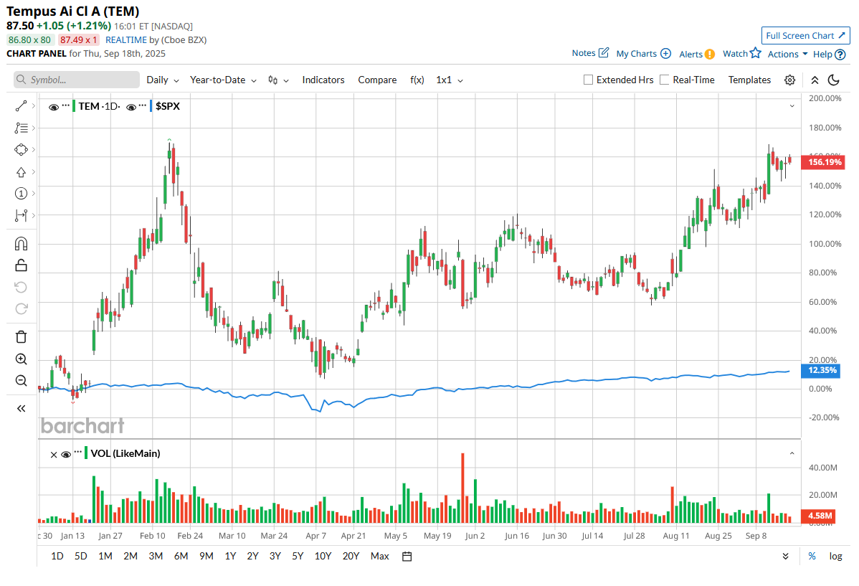The image size is (859, 586).
Task: Open the Compare menu
Action: (377, 80)
